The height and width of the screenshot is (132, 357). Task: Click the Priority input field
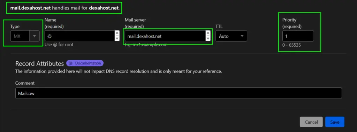coord(298,36)
